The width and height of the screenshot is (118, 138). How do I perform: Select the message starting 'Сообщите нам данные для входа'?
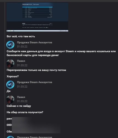61,53
